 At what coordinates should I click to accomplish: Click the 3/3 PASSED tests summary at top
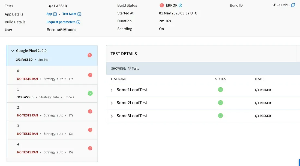[x=57, y=6]
